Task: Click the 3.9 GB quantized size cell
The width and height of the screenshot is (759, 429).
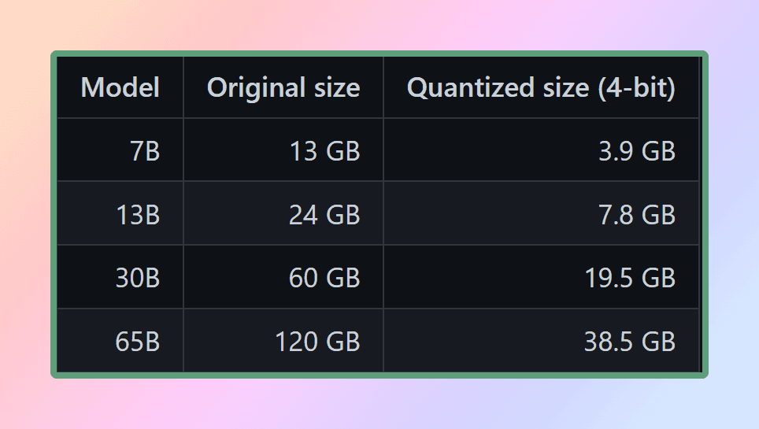Action: tap(541, 150)
